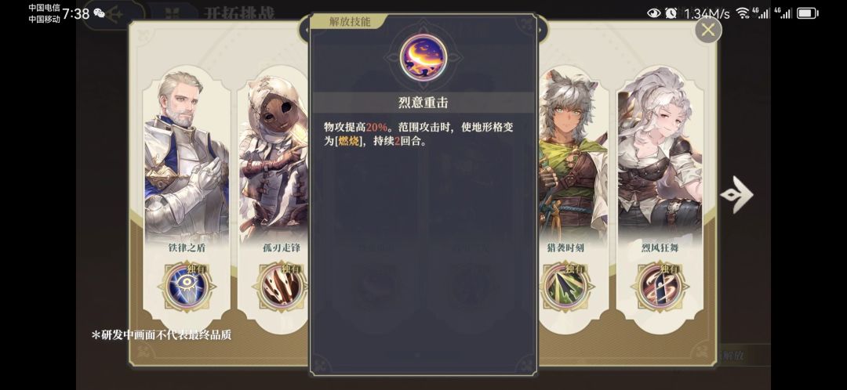Open WeChat notification icon in status bar
The image size is (847, 390).
(x=99, y=13)
